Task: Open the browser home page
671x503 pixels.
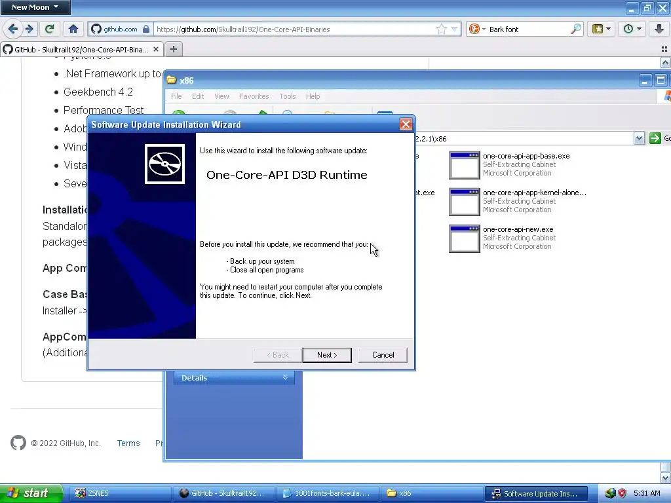Action: (x=73, y=29)
